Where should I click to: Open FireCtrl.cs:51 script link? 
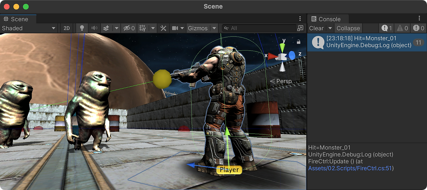(x=351, y=168)
